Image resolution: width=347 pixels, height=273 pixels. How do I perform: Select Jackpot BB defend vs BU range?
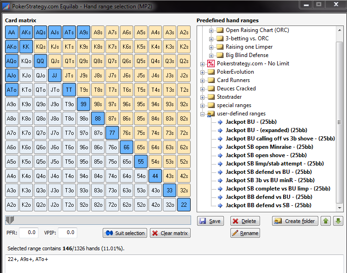(x=269, y=197)
